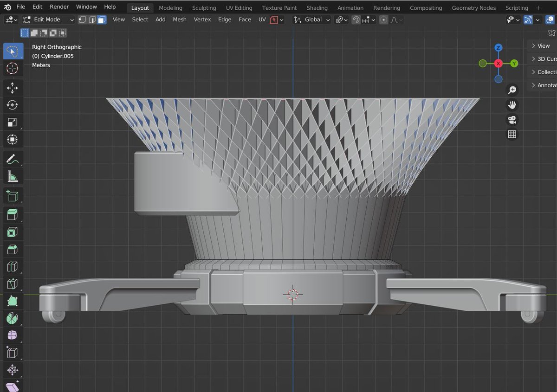This screenshot has height=392, width=557.
Task: Open the object visibility eye dropdown
Action: 513,19
